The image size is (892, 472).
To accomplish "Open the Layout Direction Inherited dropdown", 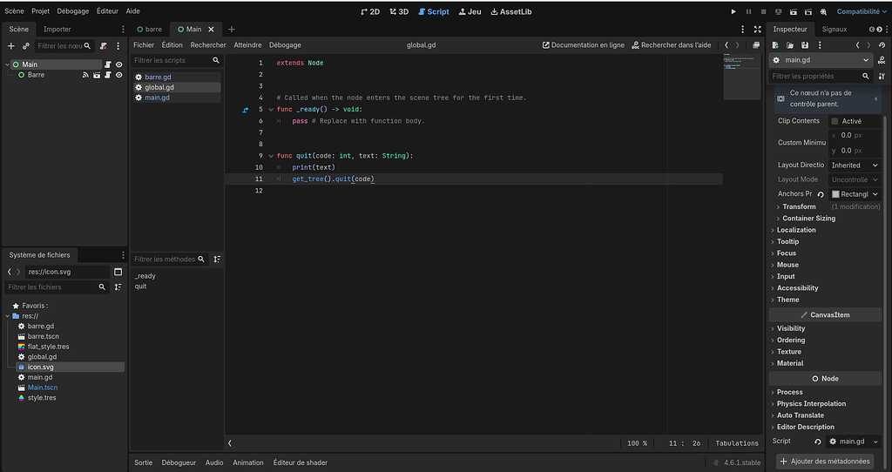I will (855, 165).
